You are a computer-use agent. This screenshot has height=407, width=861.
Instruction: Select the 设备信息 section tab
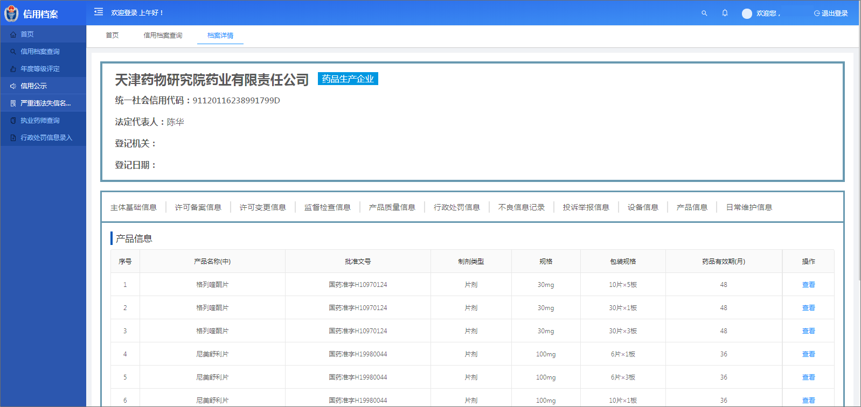click(643, 207)
